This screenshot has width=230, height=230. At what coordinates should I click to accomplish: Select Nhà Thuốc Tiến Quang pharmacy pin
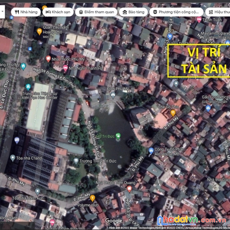pos(129,189)
